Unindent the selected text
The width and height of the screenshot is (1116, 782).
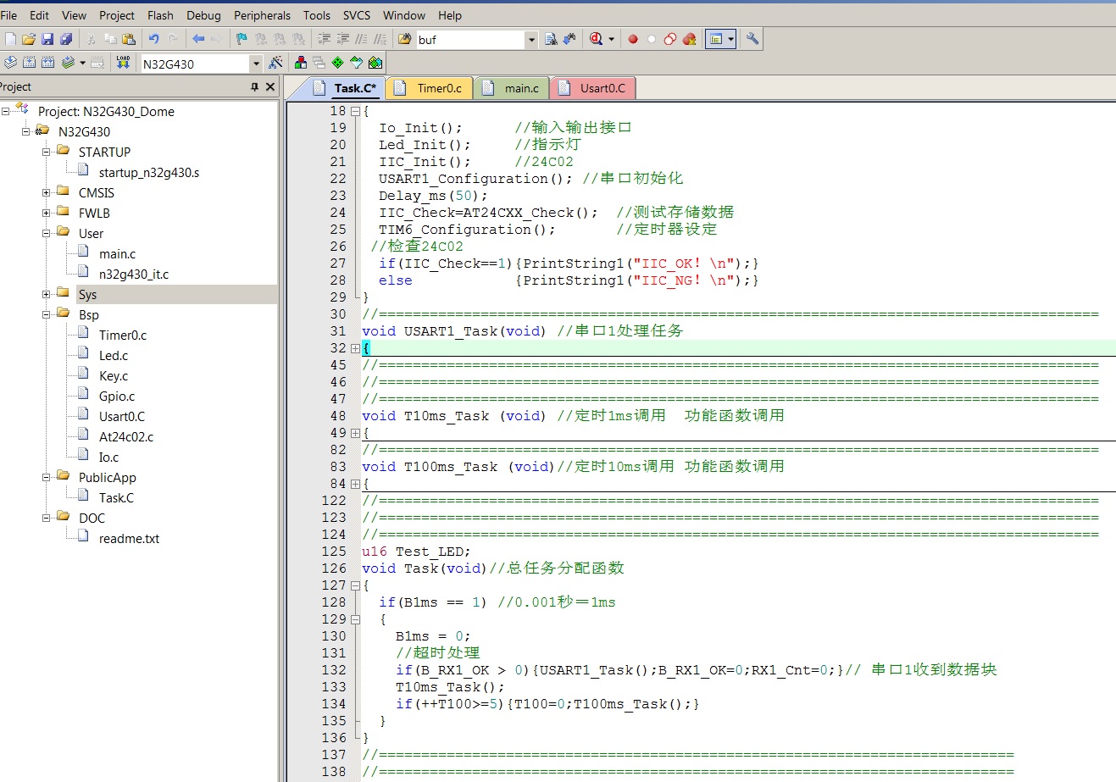click(x=343, y=39)
